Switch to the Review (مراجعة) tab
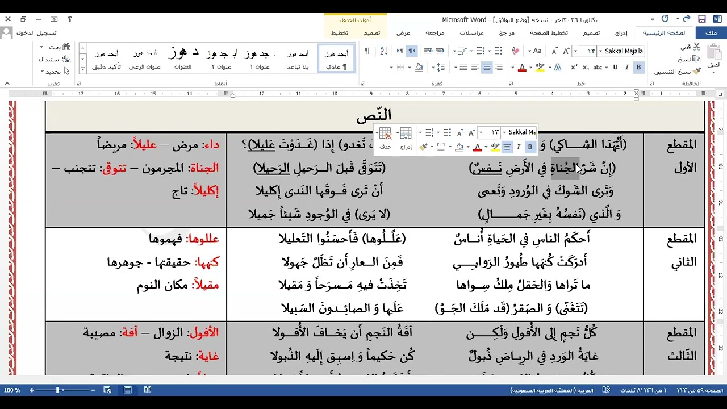The height and width of the screenshot is (409, 727). 435,33
